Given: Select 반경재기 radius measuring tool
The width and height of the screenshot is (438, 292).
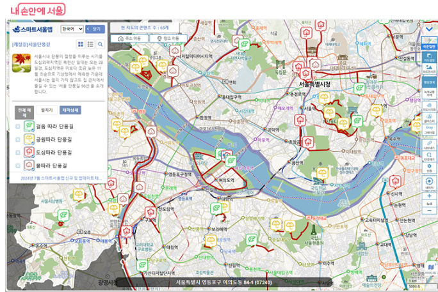Looking at the screenshot, I should tap(429, 157).
